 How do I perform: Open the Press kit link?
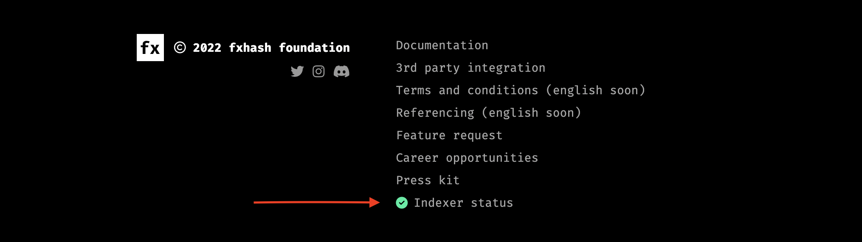(428, 180)
